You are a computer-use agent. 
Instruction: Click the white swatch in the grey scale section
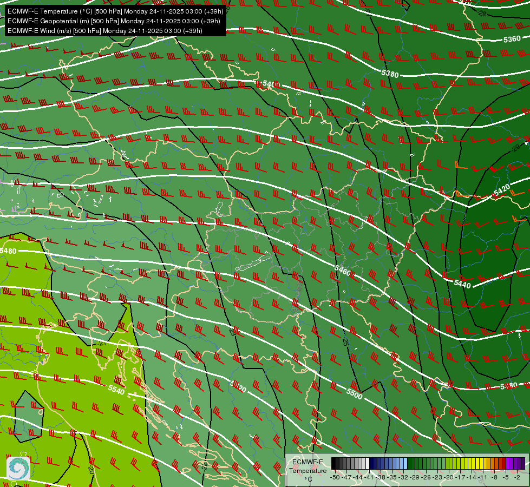368,463
